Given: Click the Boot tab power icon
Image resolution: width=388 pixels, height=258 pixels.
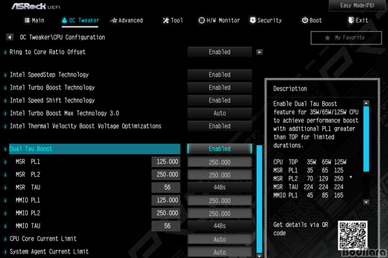Looking at the screenshot, I should coord(305,20).
